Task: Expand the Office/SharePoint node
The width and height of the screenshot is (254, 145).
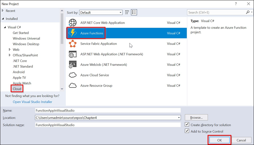Action: click(x=10, y=55)
